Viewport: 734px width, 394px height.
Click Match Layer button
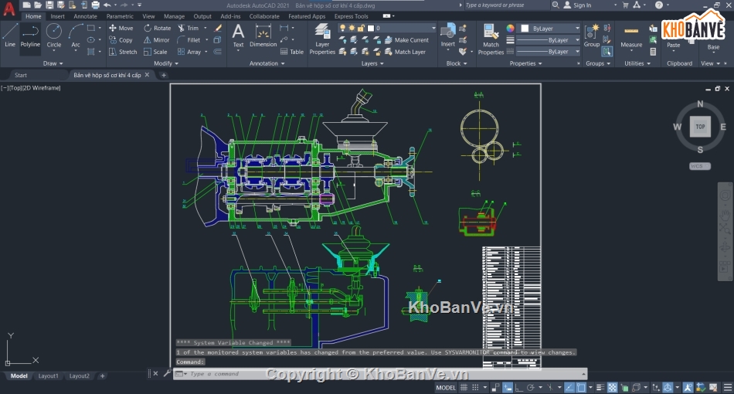406,52
